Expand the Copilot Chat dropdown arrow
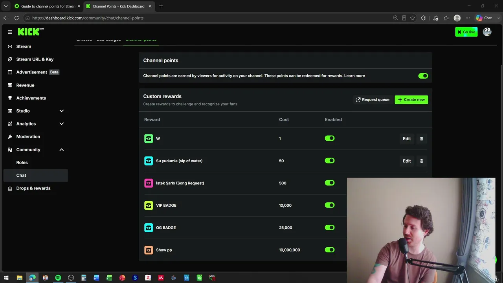Viewport: 503px width, 283px height. pos(497,18)
